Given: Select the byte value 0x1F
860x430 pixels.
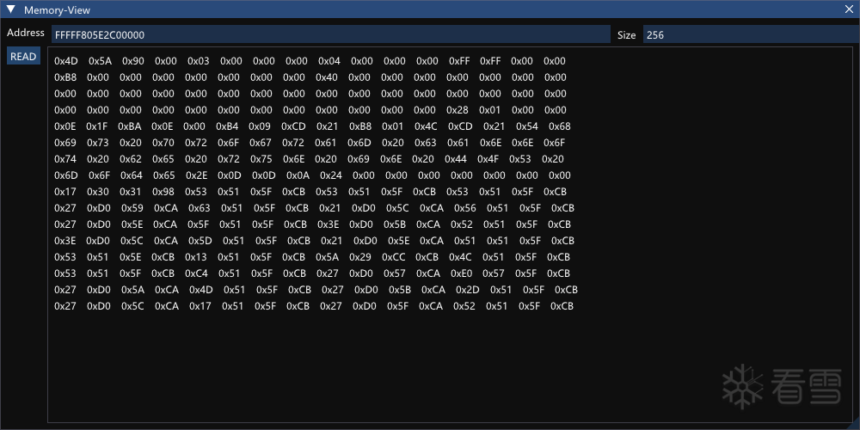Looking at the screenshot, I should (x=96, y=126).
